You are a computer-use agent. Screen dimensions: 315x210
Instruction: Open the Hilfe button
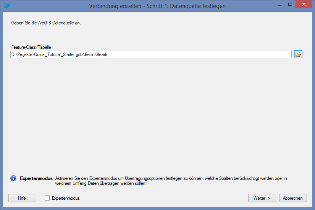click(22, 198)
